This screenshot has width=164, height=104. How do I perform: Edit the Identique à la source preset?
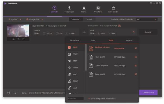(136, 48)
